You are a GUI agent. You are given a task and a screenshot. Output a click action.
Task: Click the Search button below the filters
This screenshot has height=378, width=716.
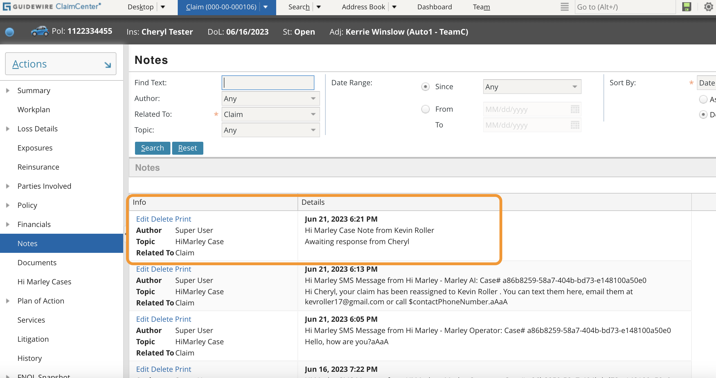click(152, 148)
